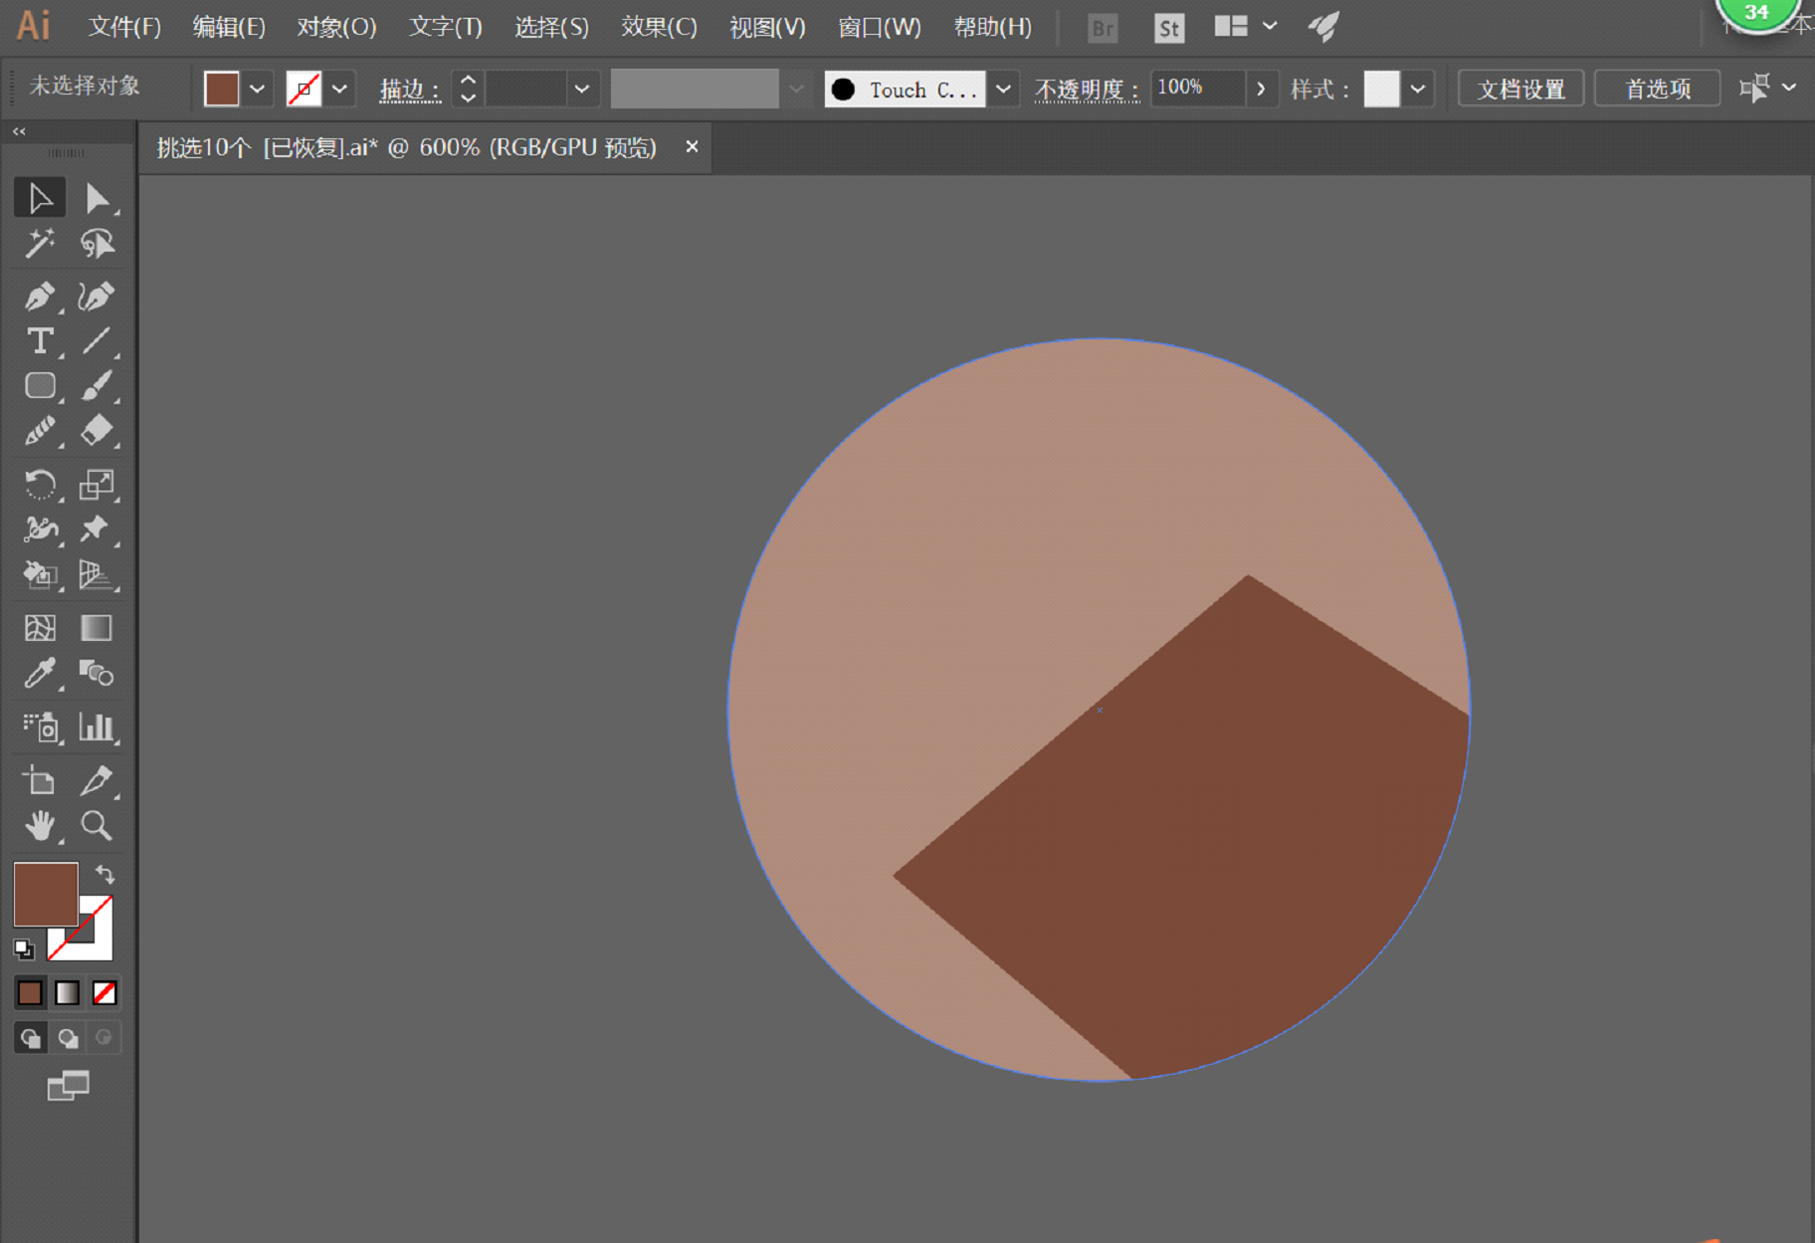
Task: Enable Draw Normal mode
Action: tap(30, 1038)
